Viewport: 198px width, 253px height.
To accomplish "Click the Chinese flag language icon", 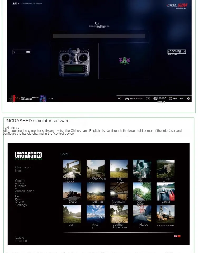I will pyautogui.click(x=179, y=236).
